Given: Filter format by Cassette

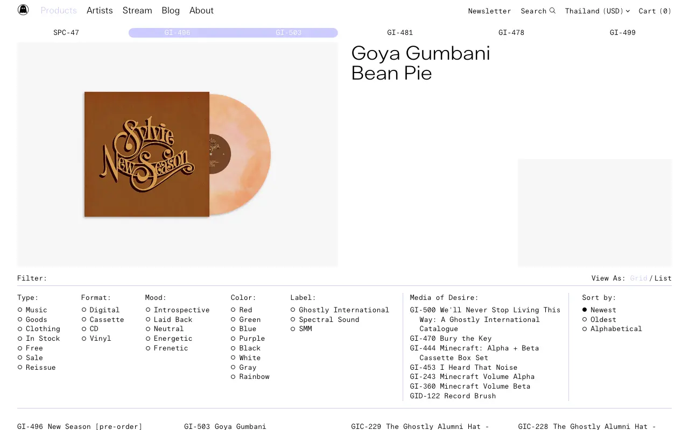Looking at the screenshot, I should tap(103, 320).
